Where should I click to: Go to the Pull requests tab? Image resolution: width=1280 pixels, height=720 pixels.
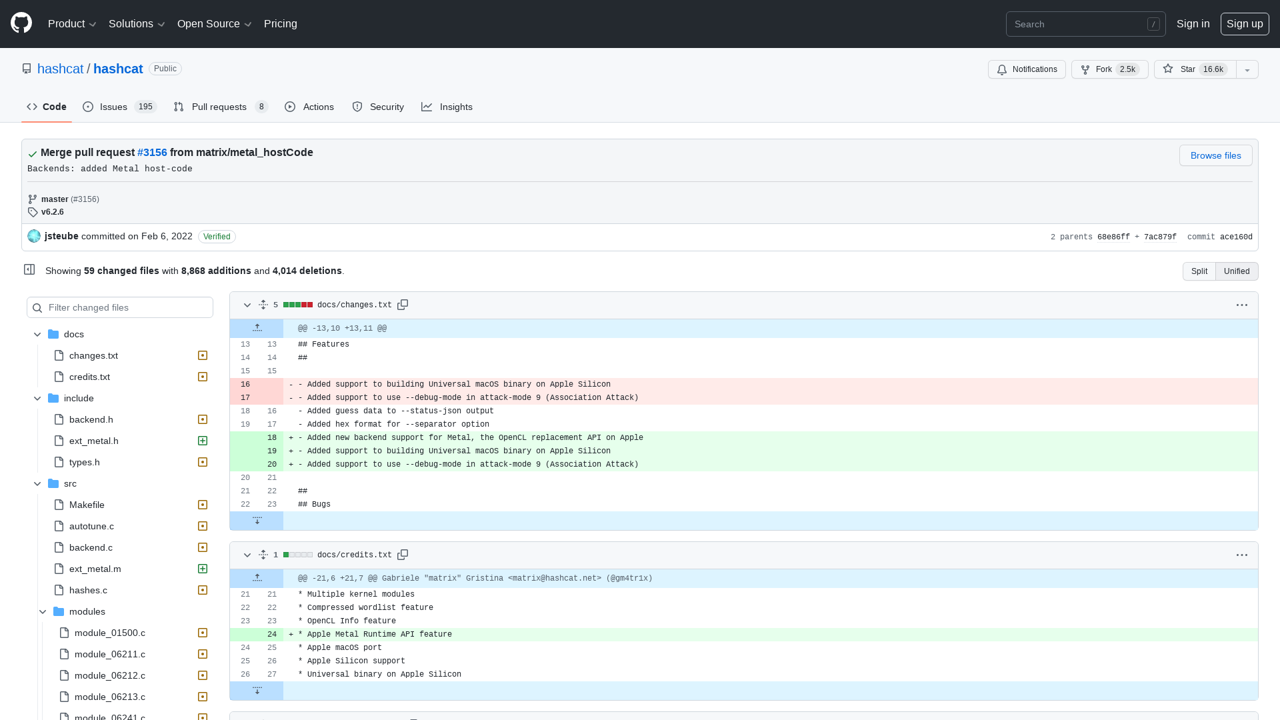221,107
